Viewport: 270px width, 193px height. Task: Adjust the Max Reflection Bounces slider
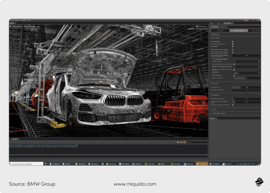point(246,90)
